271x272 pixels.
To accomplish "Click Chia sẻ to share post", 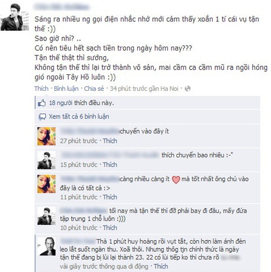I will [94, 89].
